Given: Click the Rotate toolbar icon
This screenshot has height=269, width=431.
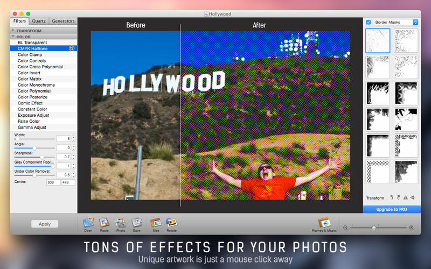Looking at the screenshot, I should (171, 222).
